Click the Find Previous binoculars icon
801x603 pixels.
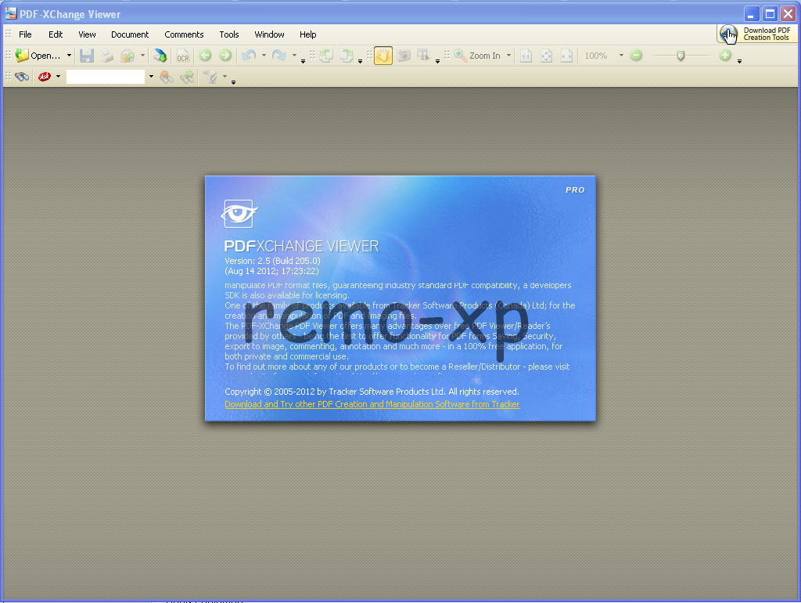(167, 77)
